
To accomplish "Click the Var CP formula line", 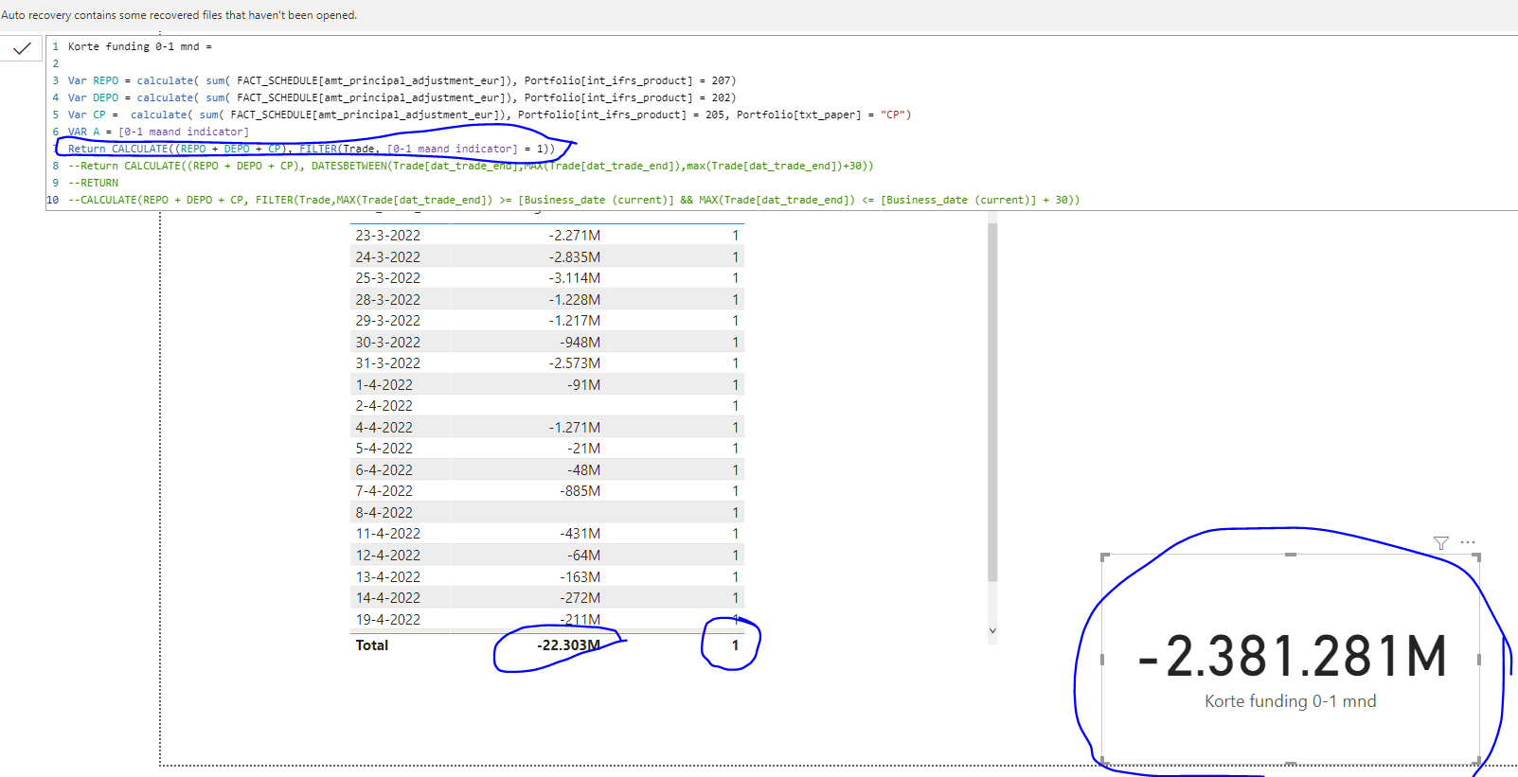I will [x=490, y=115].
